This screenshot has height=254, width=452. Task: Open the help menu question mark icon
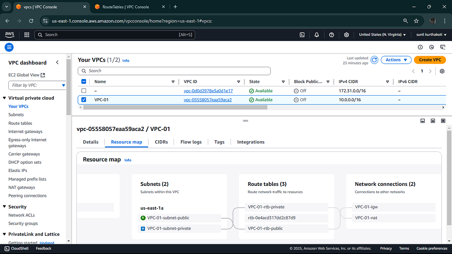(x=331, y=35)
